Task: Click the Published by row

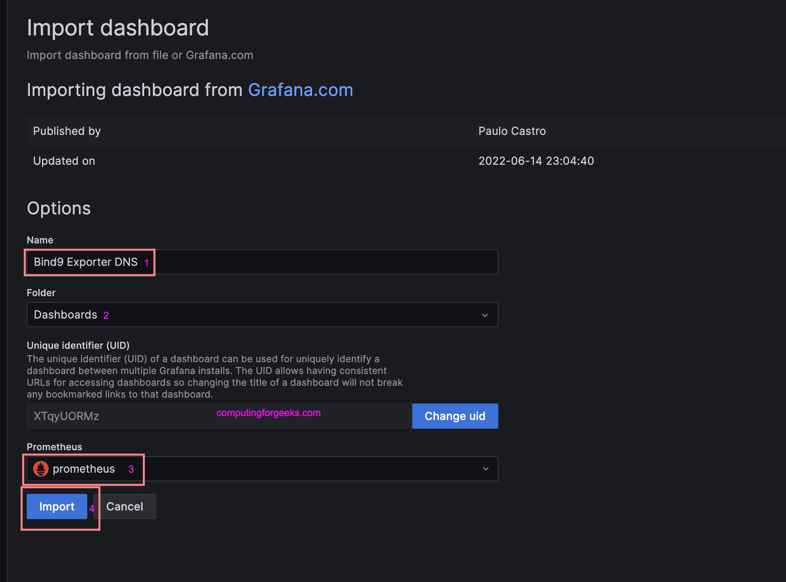Action: point(66,131)
